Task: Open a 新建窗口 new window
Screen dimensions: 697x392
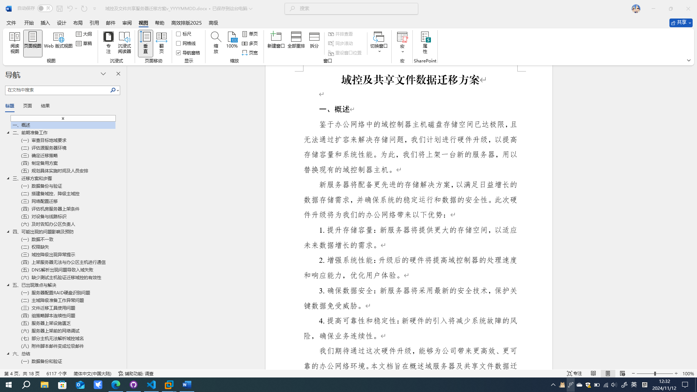Action: click(276, 41)
